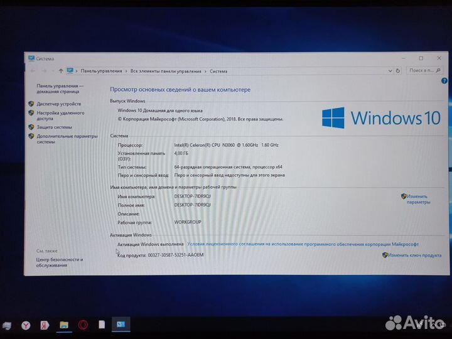Open the Microsoft license agreement terms link
The width and height of the screenshot is (452, 339).
tap(303, 244)
